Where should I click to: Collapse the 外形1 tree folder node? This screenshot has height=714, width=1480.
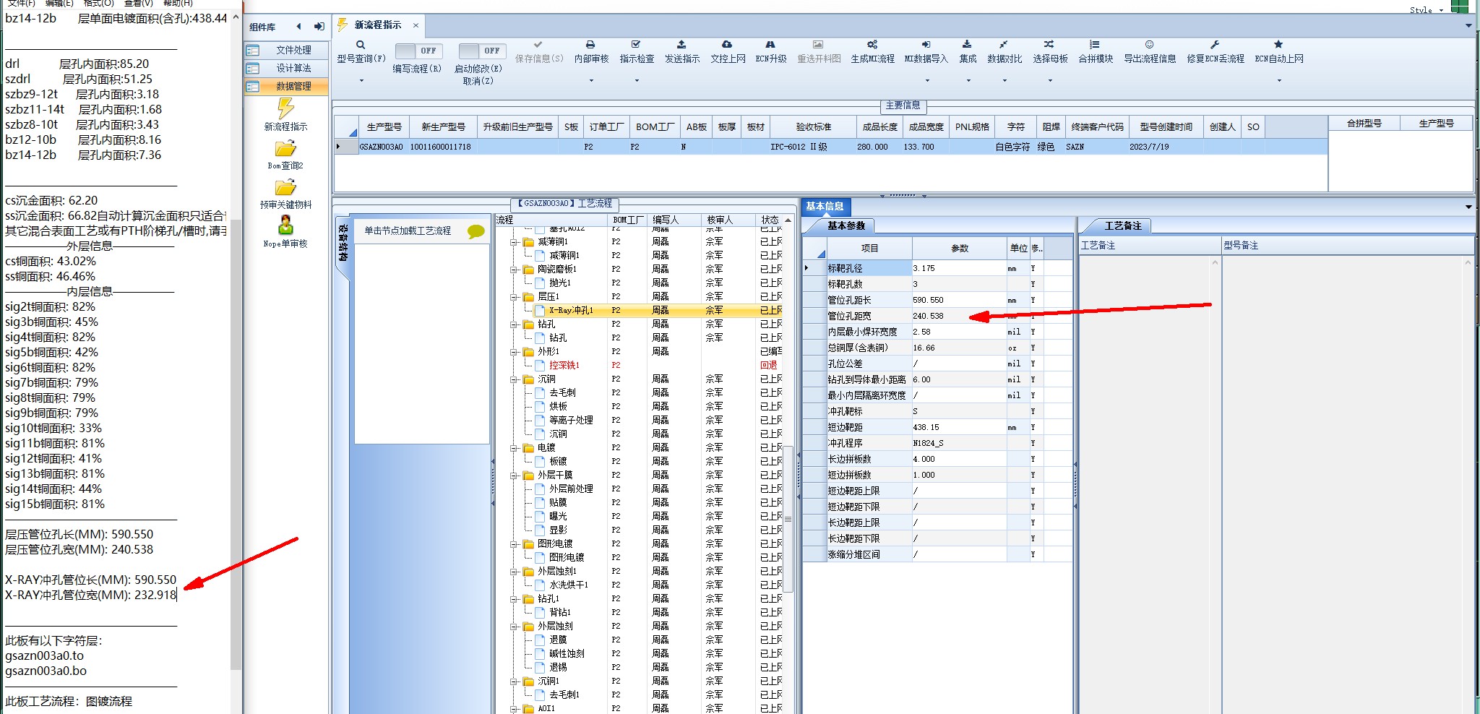514,352
